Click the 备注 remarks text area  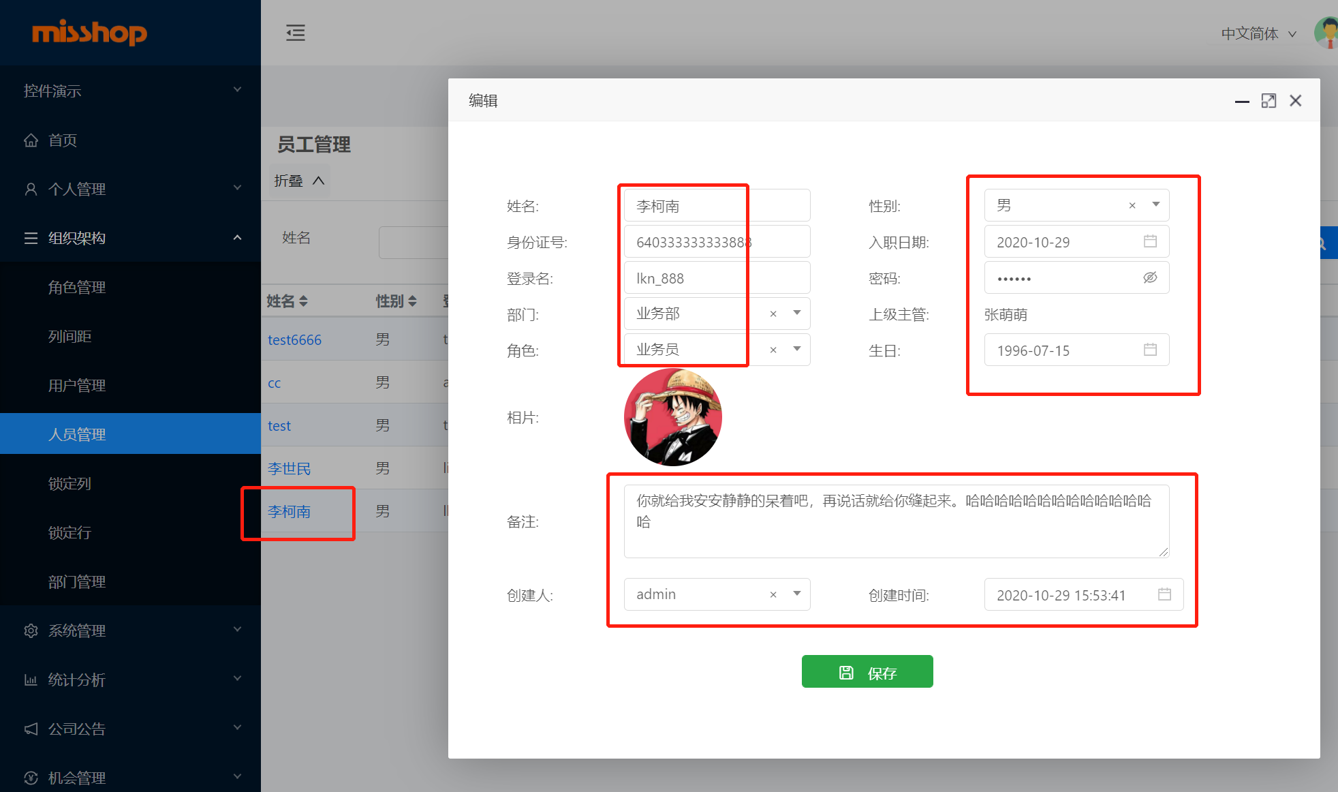pyautogui.click(x=896, y=521)
